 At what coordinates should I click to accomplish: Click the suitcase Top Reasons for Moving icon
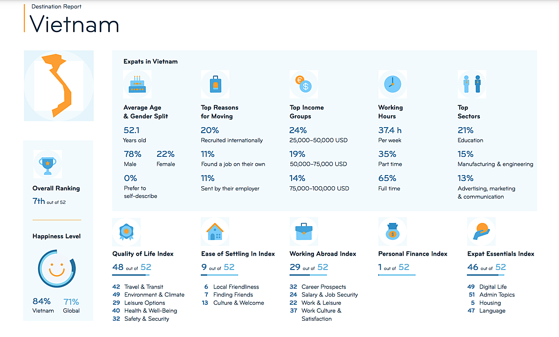pyautogui.click(x=215, y=85)
